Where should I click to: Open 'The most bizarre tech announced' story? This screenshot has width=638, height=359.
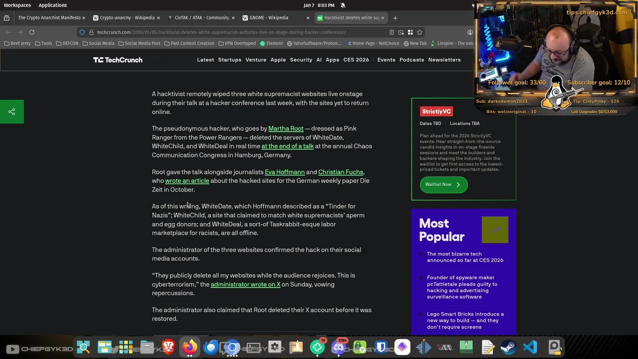pos(465,257)
